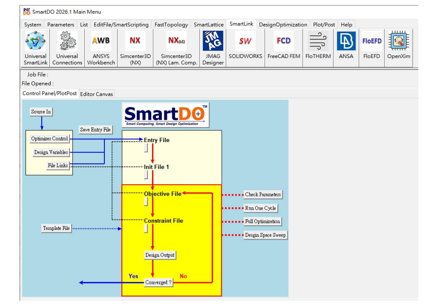Click the SmartDO logo banner
Image resolution: width=443 pixels, height=307 pixels.
tap(166, 115)
